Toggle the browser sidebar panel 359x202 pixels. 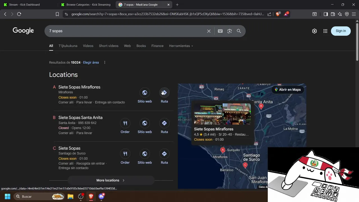[x=326, y=14]
